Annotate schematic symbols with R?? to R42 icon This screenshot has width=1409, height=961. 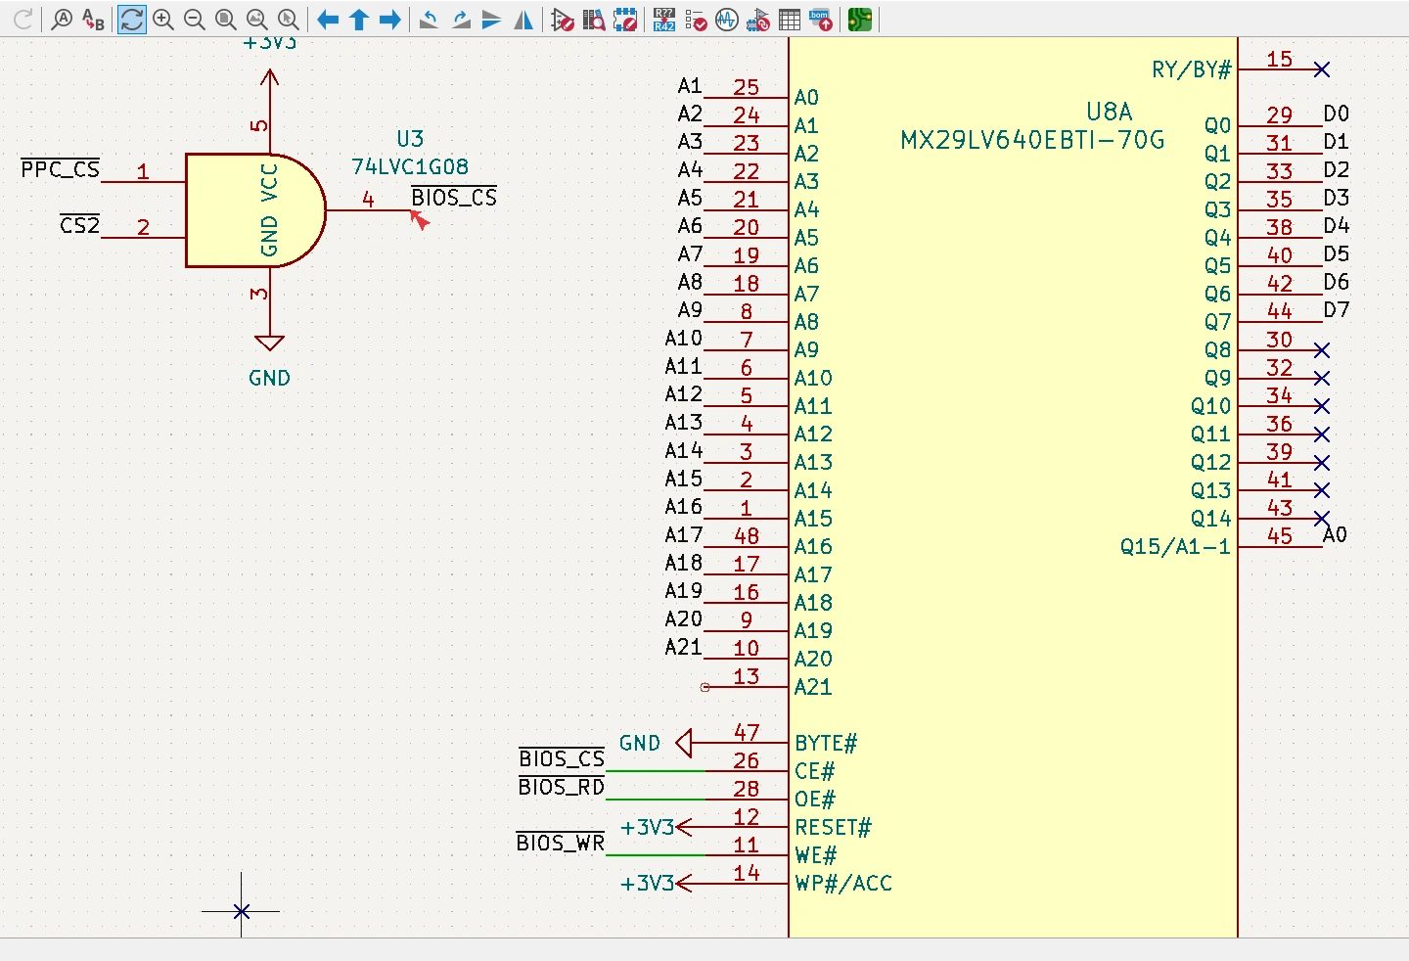point(664,20)
